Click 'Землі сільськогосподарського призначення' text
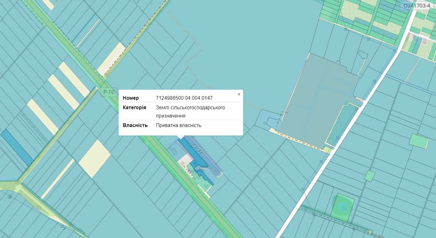This screenshot has height=238, width=436. pos(191,111)
